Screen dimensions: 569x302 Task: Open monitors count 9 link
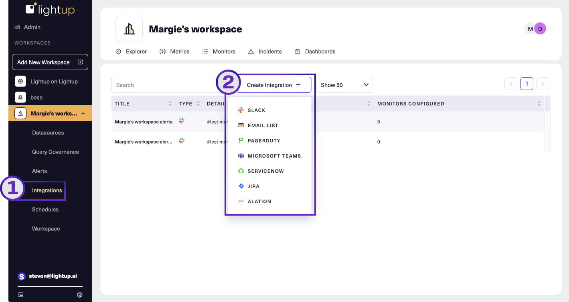[379, 122]
